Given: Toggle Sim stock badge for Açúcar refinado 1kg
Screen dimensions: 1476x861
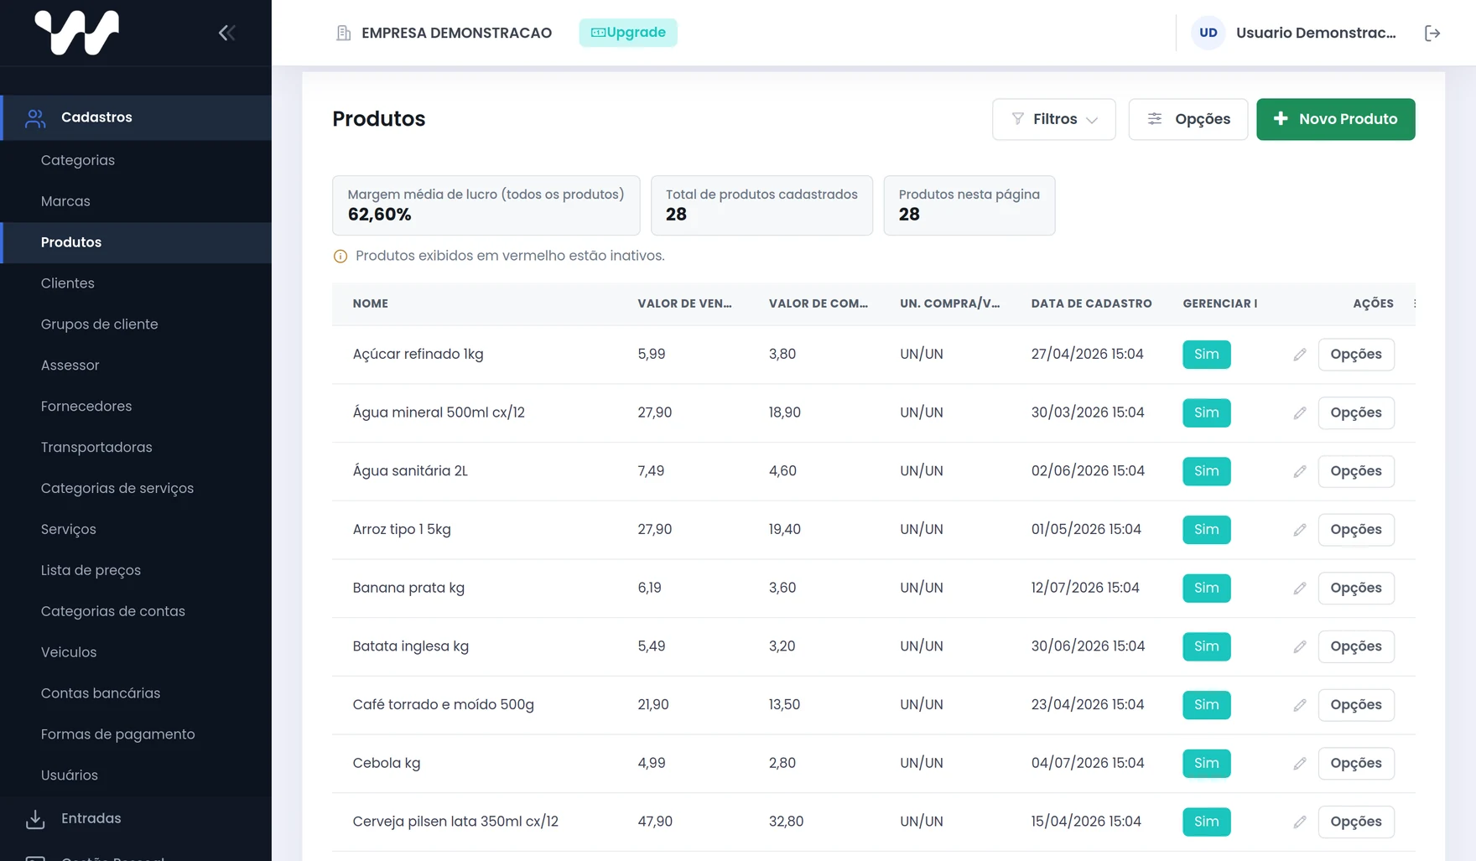Looking at the screenshot, I should coord(1207,355).
